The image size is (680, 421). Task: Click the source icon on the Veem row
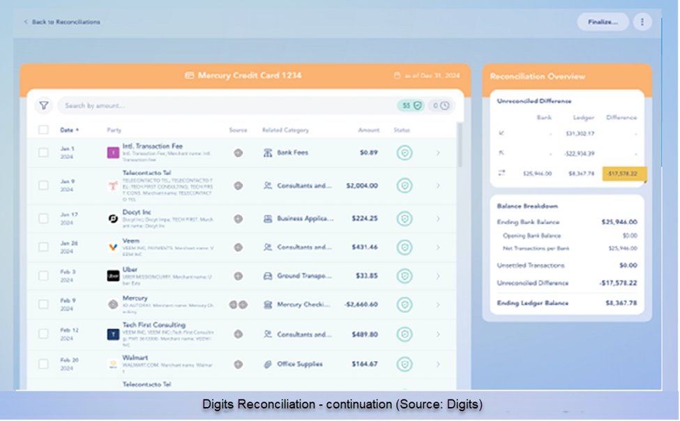coord(238,247)
